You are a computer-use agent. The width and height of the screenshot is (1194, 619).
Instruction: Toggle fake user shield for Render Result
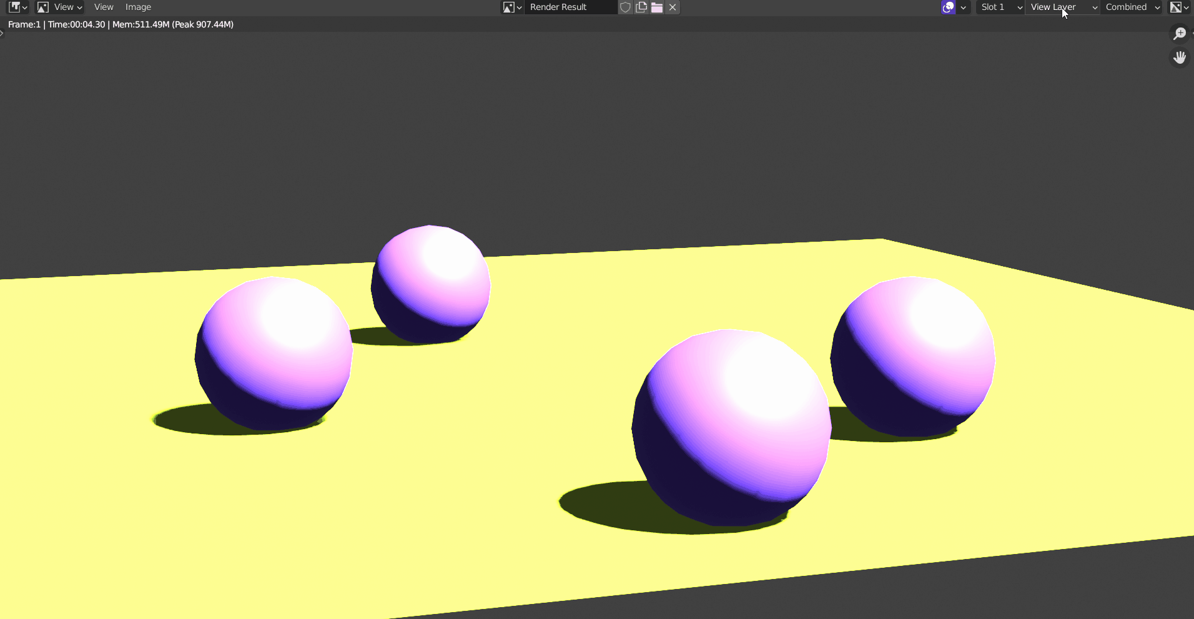tap(624, 7)
